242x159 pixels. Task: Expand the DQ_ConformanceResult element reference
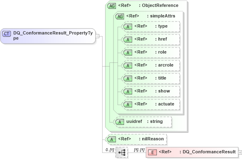click(240, 153)
